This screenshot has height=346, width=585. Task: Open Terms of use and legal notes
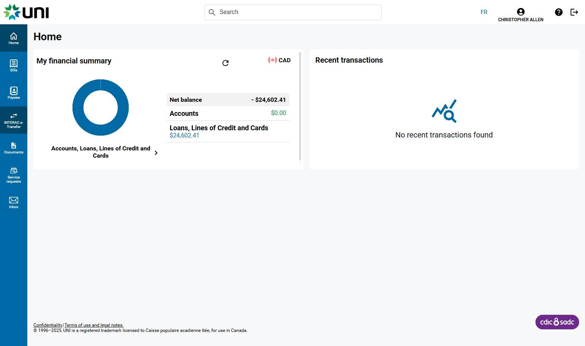click(94, 325)
